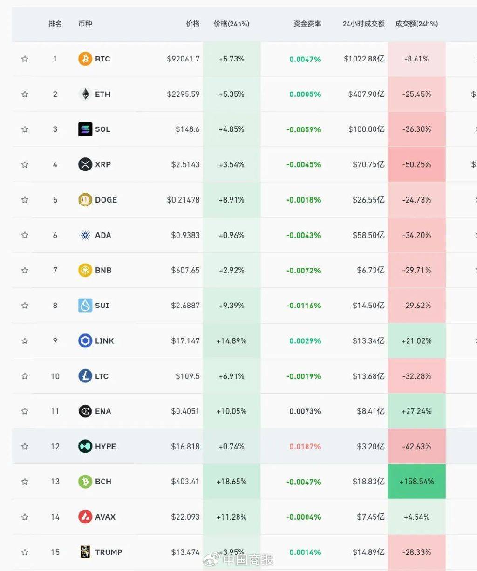Click the Avalanche AVAX coin icon

(x=85, y=517)
